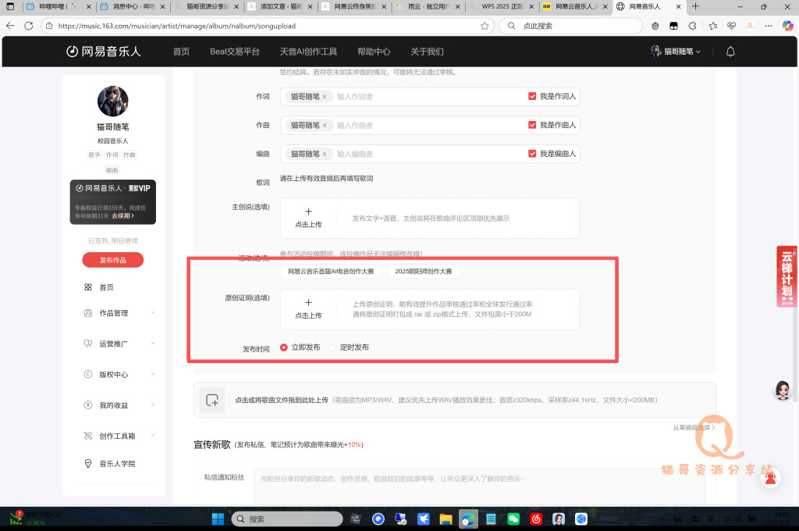
Task: Open NetEase Cloud Music from the taskbar
Action: (535, 519)
